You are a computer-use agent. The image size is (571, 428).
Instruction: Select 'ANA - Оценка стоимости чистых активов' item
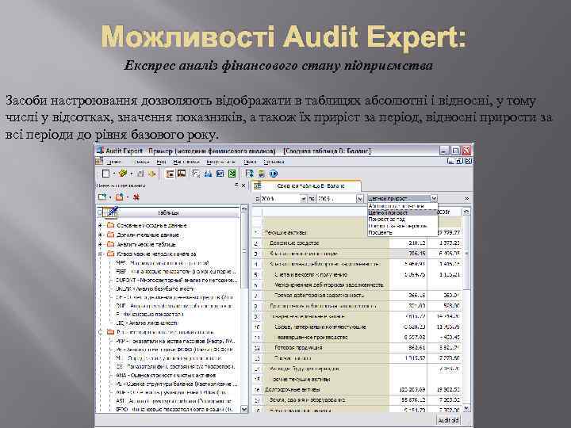pyautogui.click(x=166, y=375)
